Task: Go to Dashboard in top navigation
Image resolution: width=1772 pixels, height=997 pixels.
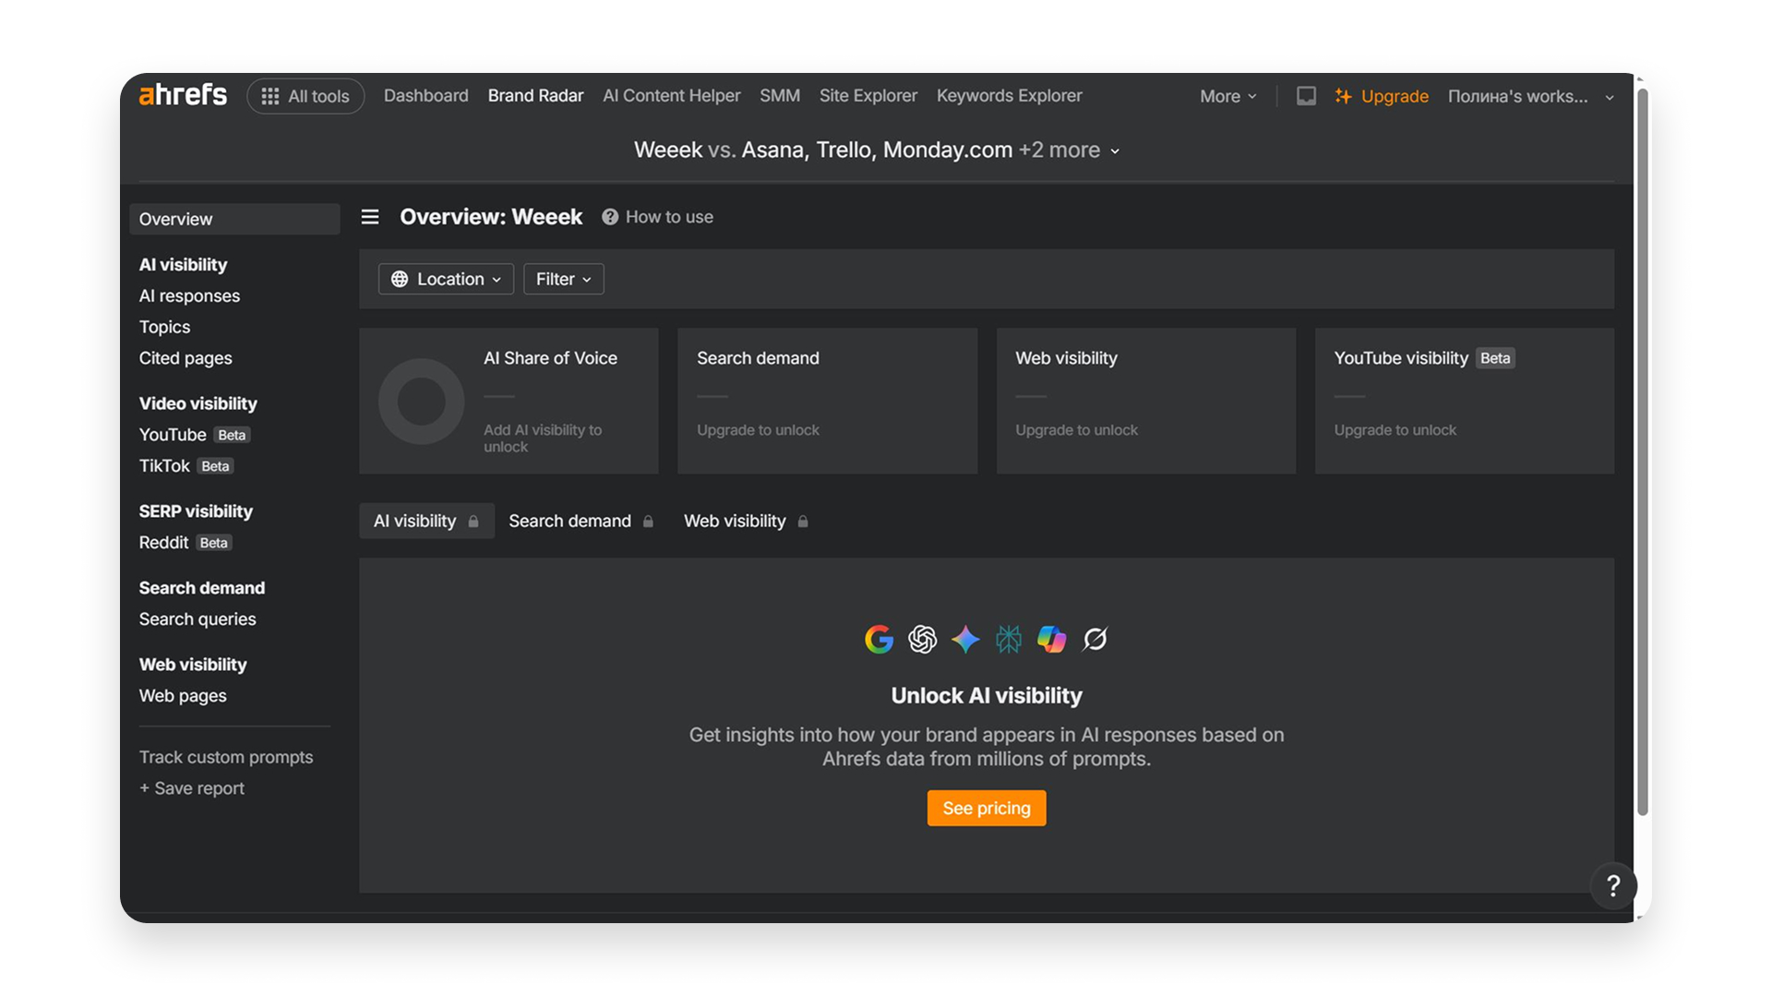Action: [426, 96]
